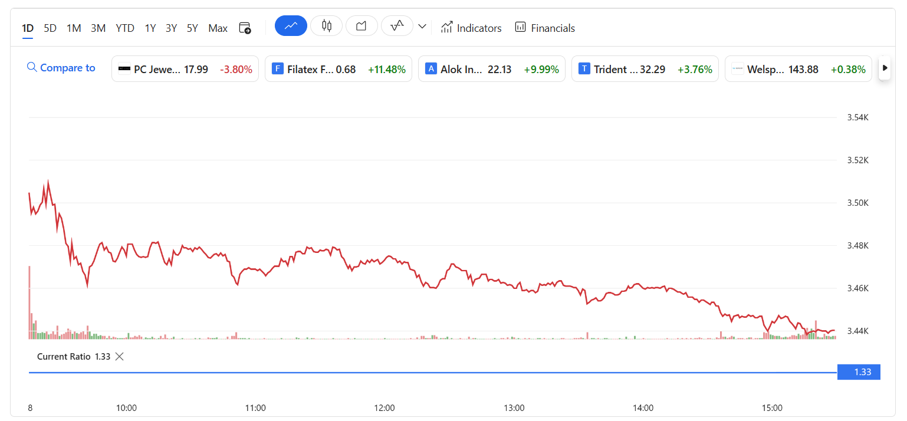This screenshot has height=421, width=907.
Task: Click the 3.44K price axis label
Action: (x=857, y=331)
